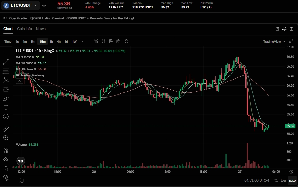This screenshot has height=187, width=298.
Task: Take a chart snapshot with camera icon
Action: (x=118, y=42)
